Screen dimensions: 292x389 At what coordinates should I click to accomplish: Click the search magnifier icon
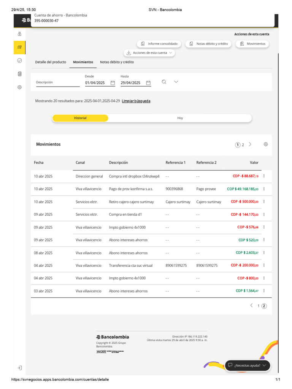164,82
